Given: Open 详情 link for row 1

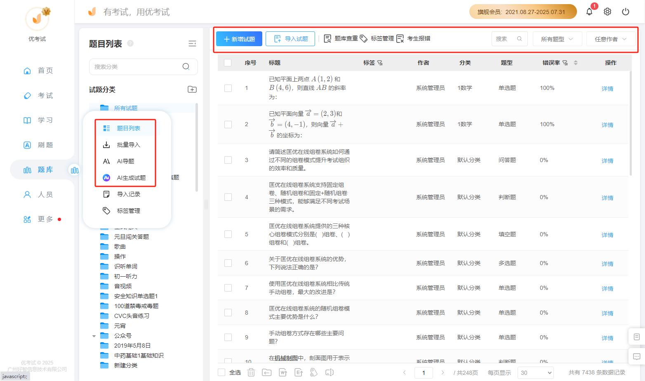Looking at the screenshot, I should 607,89.
